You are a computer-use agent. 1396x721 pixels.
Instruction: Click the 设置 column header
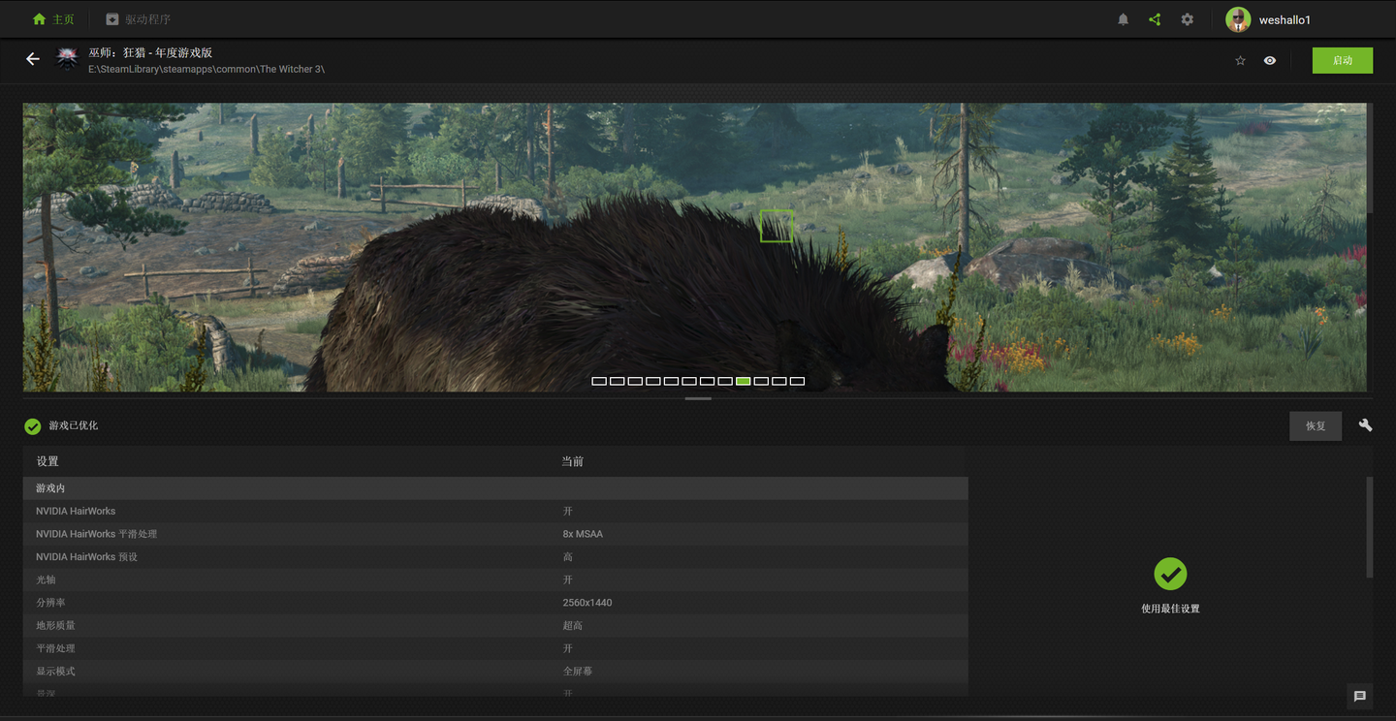click(x=48, y=461)
